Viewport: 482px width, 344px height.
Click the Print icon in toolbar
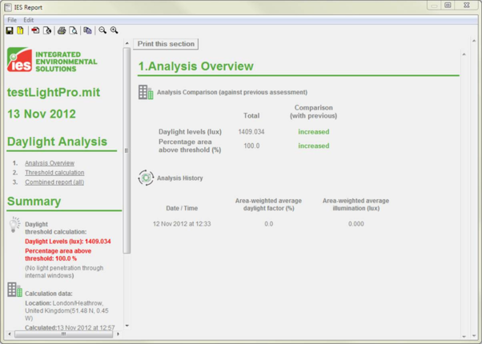61,30
